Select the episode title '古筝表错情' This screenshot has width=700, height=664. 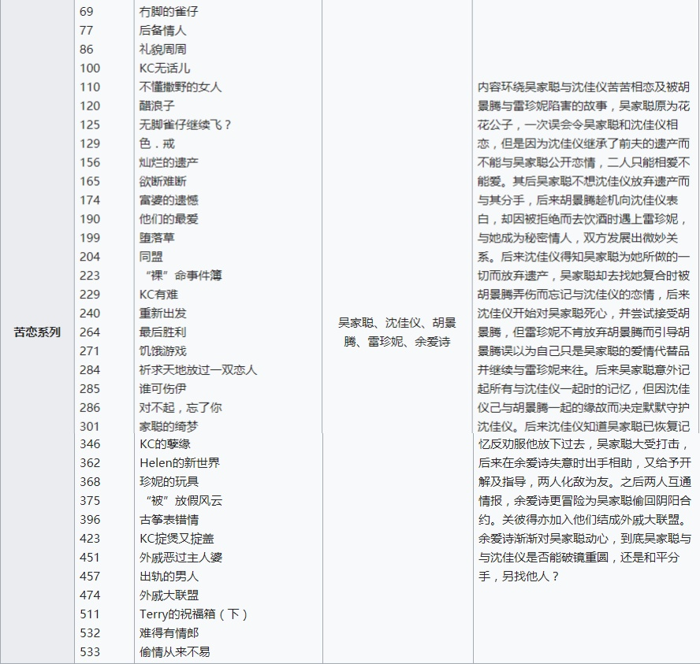point(169,520)
